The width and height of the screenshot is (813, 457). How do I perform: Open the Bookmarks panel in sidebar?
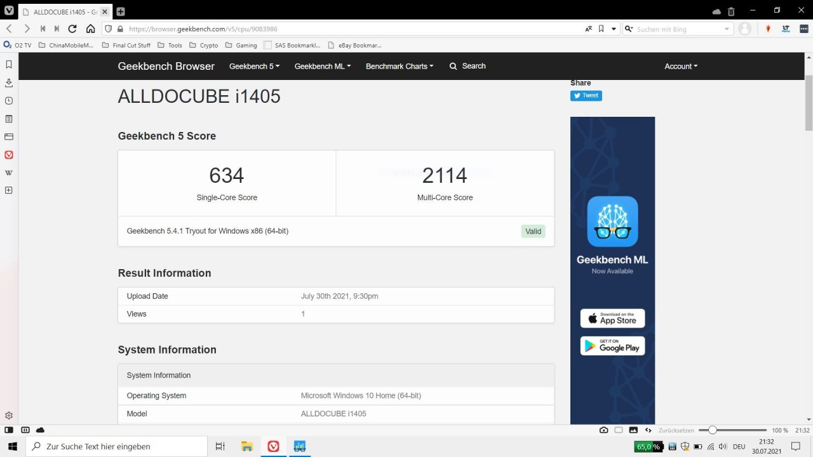9,64
